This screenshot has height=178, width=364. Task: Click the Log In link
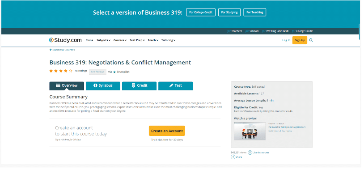[286, 40]
